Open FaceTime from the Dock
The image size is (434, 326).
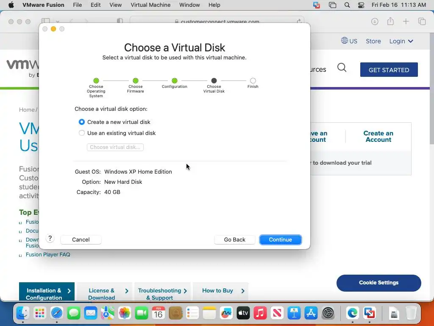click(142, 313)
